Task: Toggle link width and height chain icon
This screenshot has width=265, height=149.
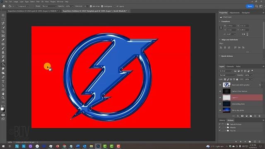Action: point(221,28)
